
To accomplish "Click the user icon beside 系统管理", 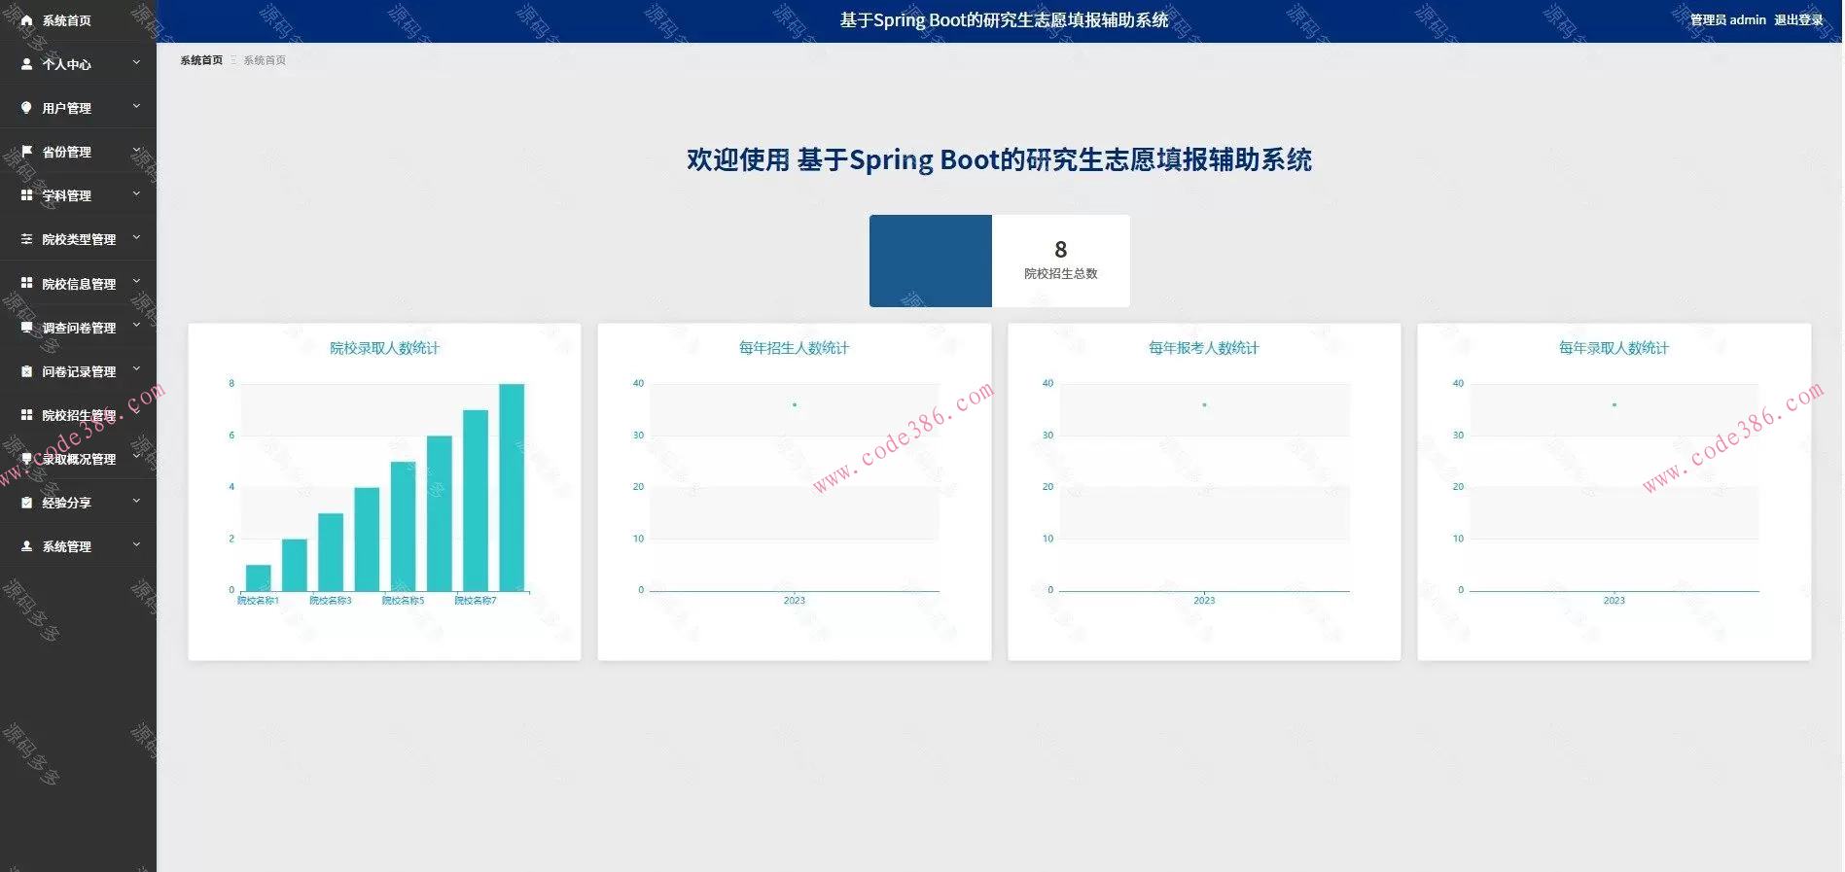I will tap(26, 546).
